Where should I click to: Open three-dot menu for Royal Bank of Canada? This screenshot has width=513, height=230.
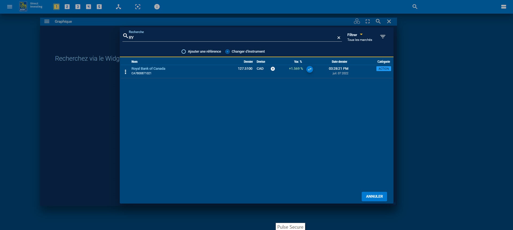pos(125,72)
